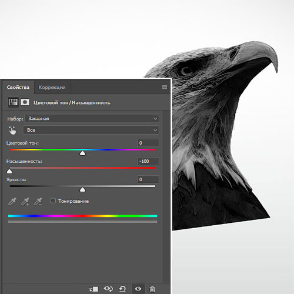294x294 pixels.
Task: Select the adjustment properties icon
Action: 13,102
